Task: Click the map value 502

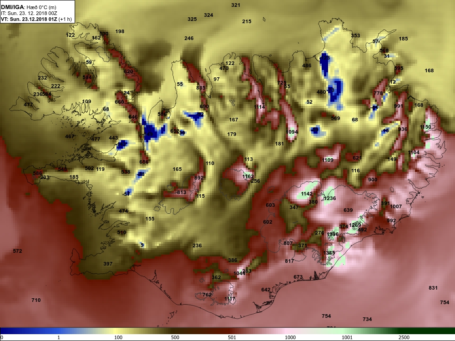Action: point(89,168)
